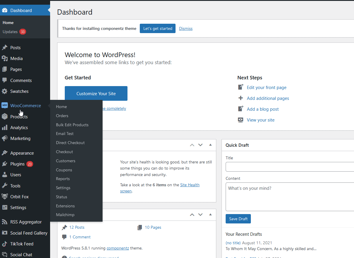Move the Site Health widget down with chevron
Screen dimensions: 354x258
[x=200, y=145]
